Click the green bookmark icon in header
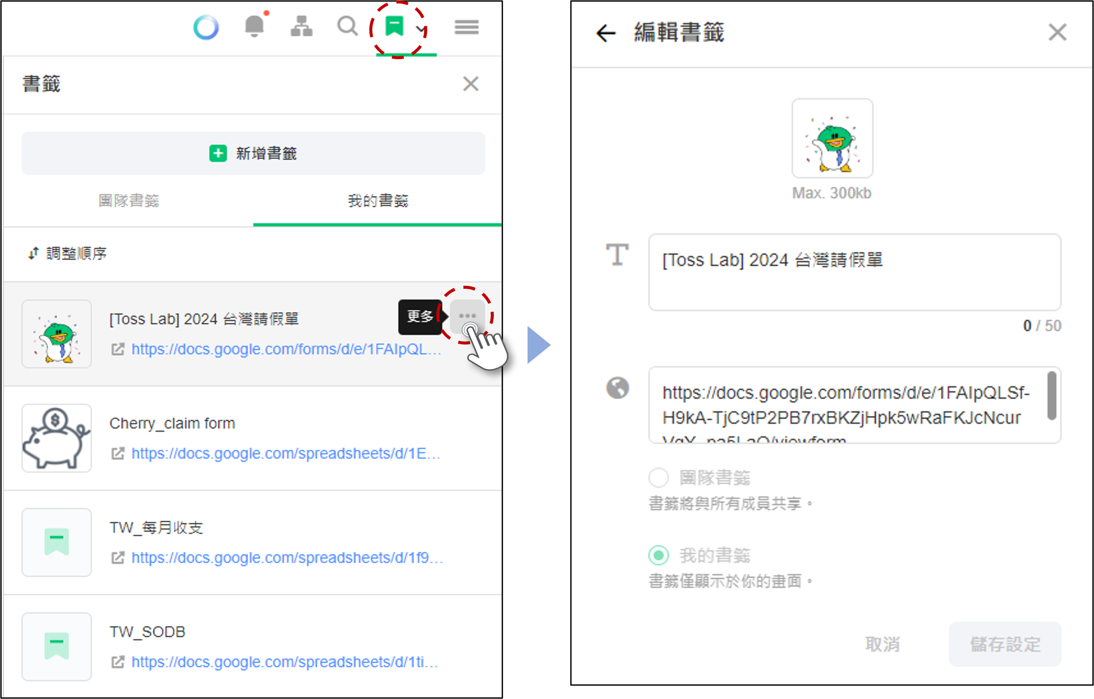 [x=394, y=26]
